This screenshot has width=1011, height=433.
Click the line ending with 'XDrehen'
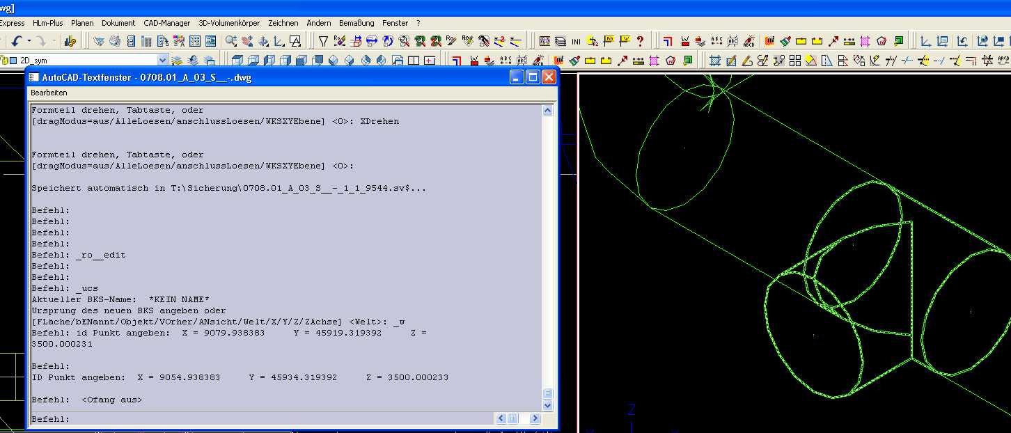click(x=215, y=121)
